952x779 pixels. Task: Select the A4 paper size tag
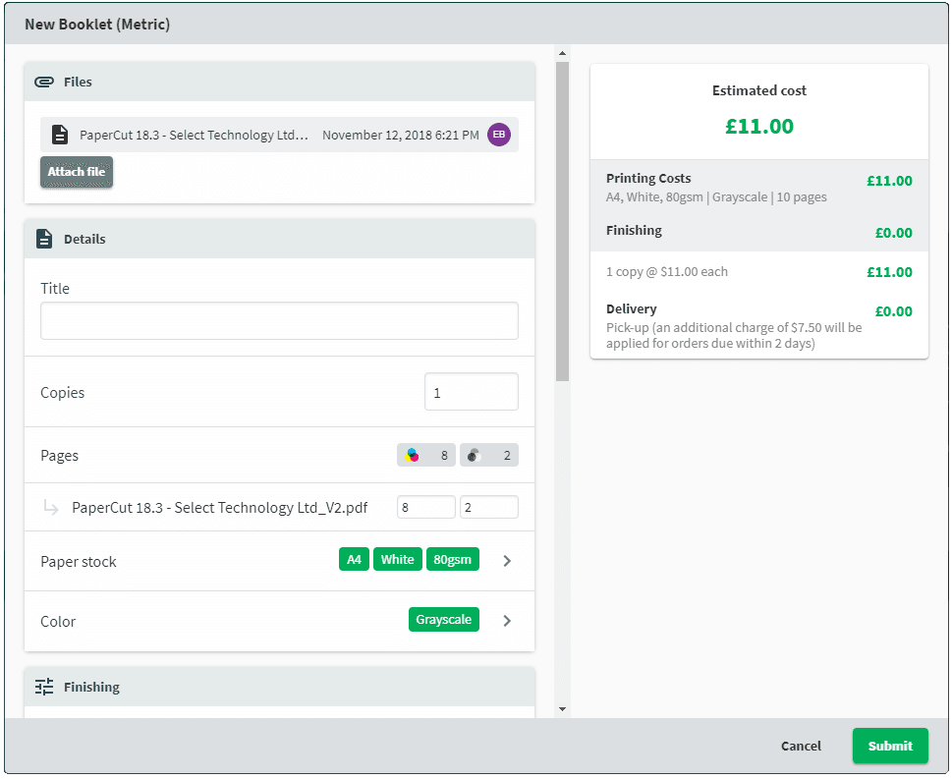[x=354, y=559]
